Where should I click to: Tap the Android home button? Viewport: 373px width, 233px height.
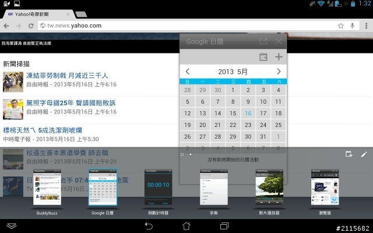pos(186,226)
